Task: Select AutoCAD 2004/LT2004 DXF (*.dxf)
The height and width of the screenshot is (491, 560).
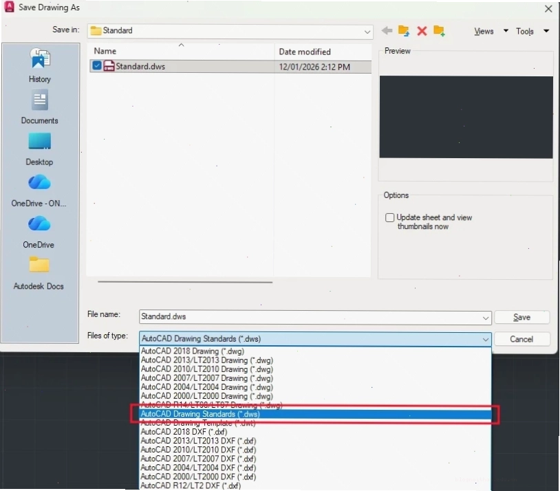Action: (x=315, y=468)
